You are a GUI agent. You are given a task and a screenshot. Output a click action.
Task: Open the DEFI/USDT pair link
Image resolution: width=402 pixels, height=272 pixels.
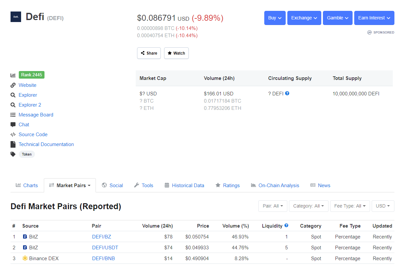click(x=105, y=248)
